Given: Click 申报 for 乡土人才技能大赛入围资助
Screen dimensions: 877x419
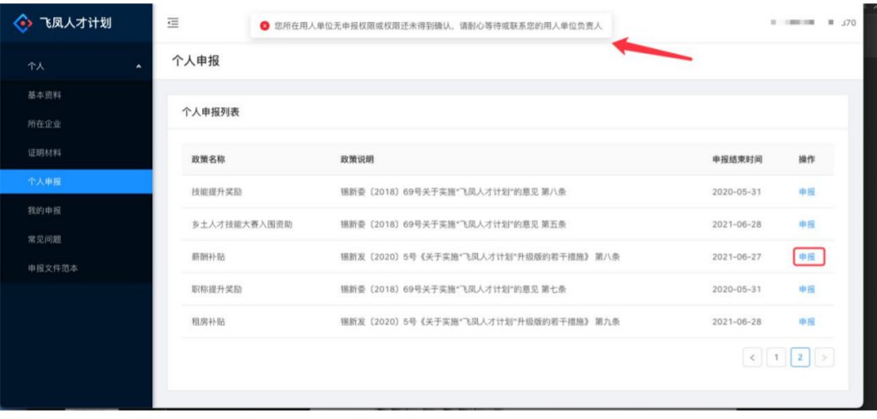Looking at the screenshot, I should pos(807,224).
